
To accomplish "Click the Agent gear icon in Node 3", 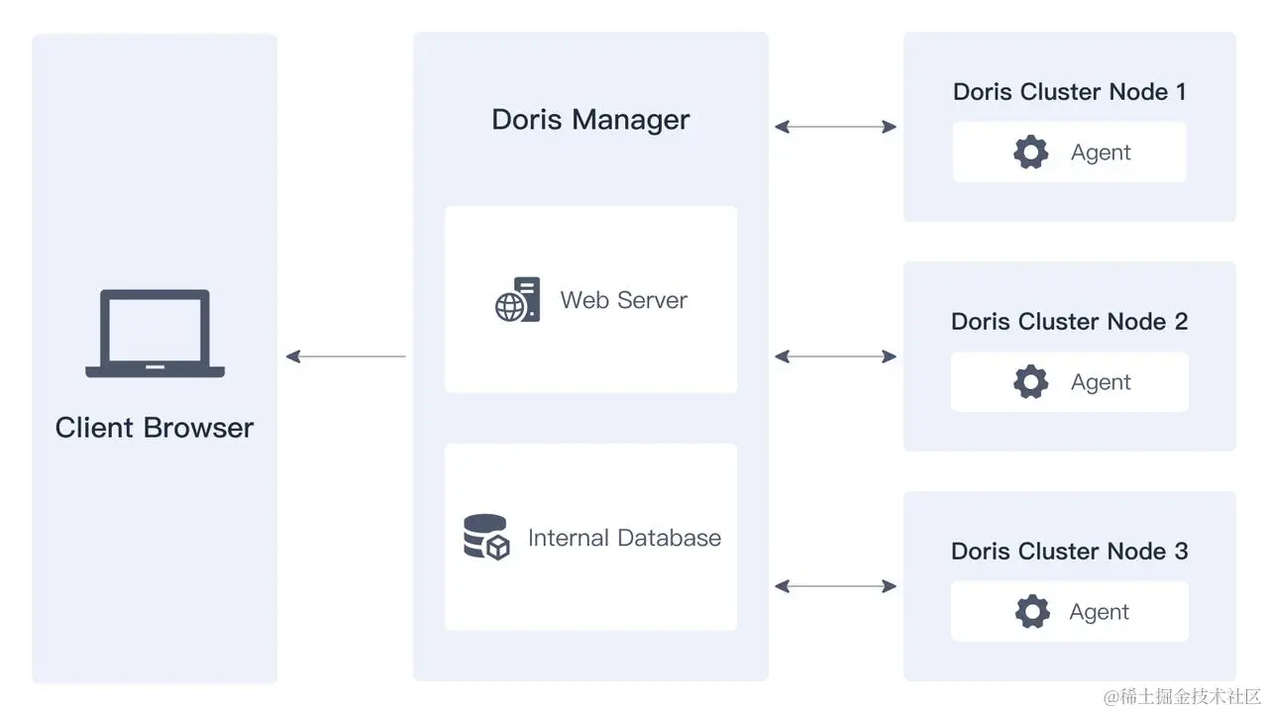I will [1031, 611].
